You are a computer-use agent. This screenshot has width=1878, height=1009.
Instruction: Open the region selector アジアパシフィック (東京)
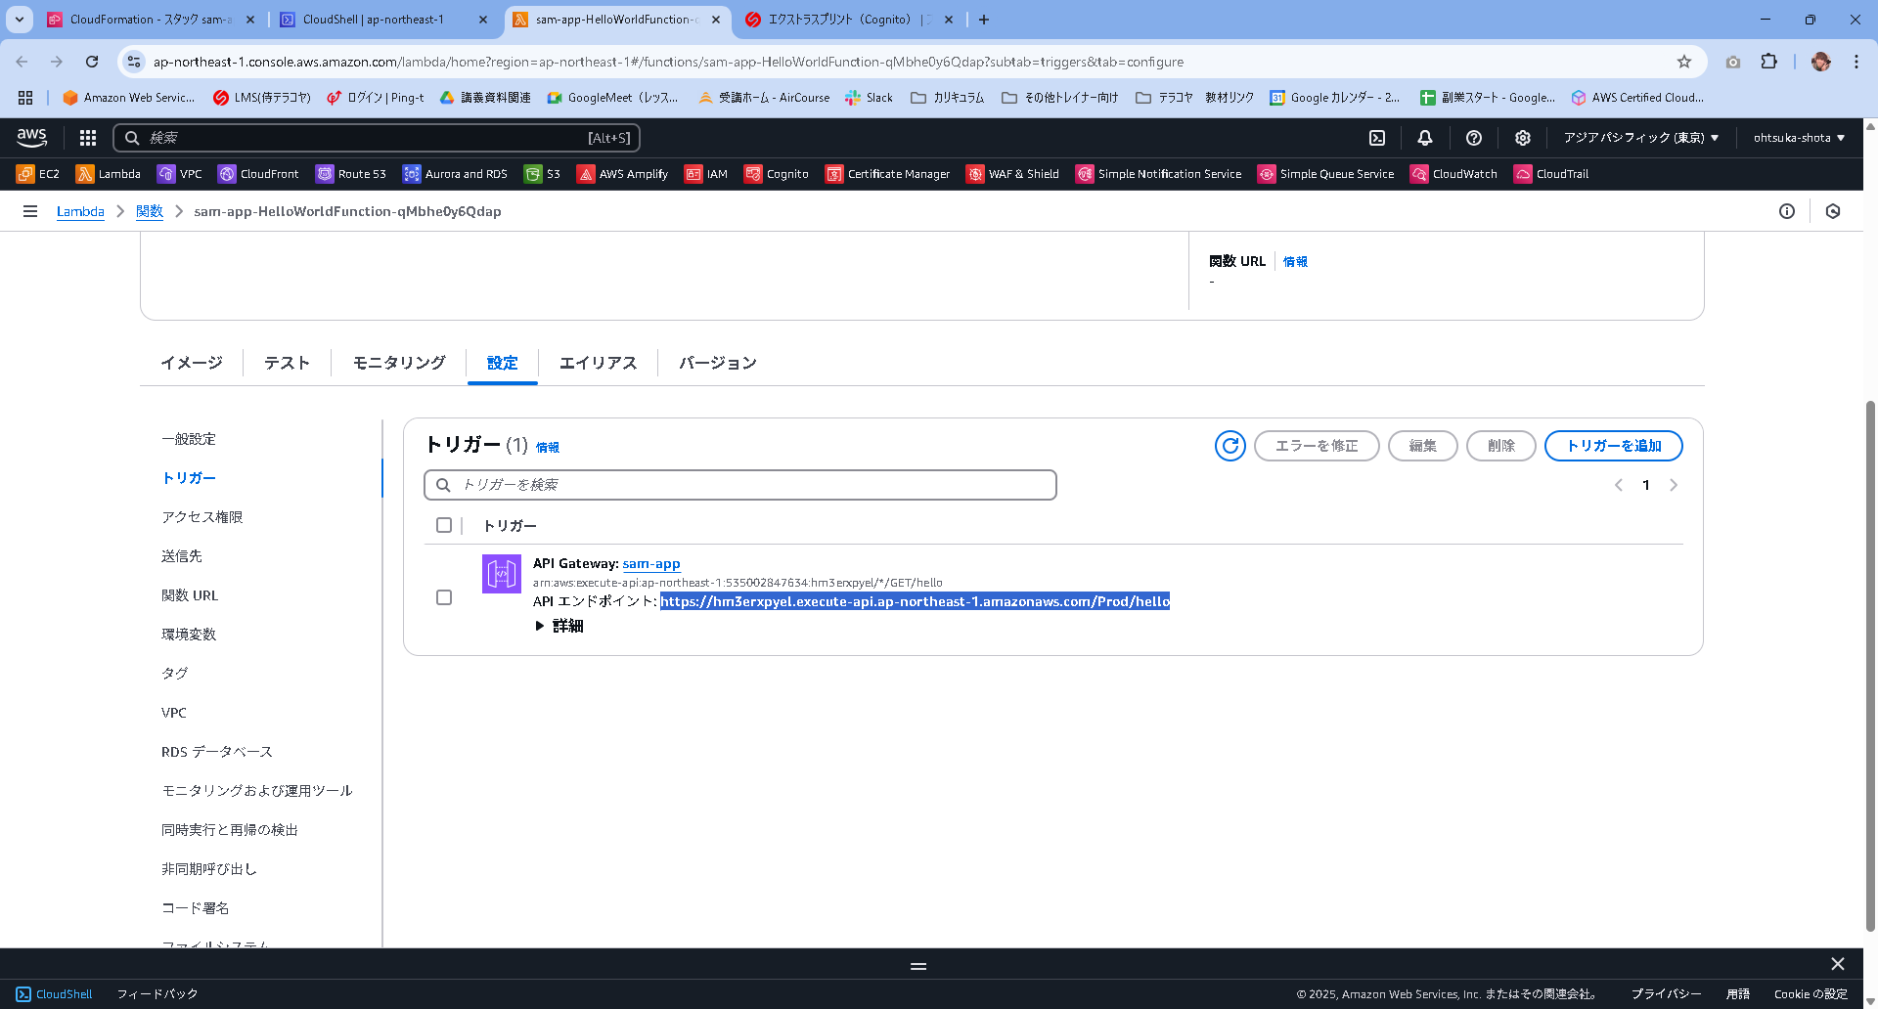[x=1640, y=137]
